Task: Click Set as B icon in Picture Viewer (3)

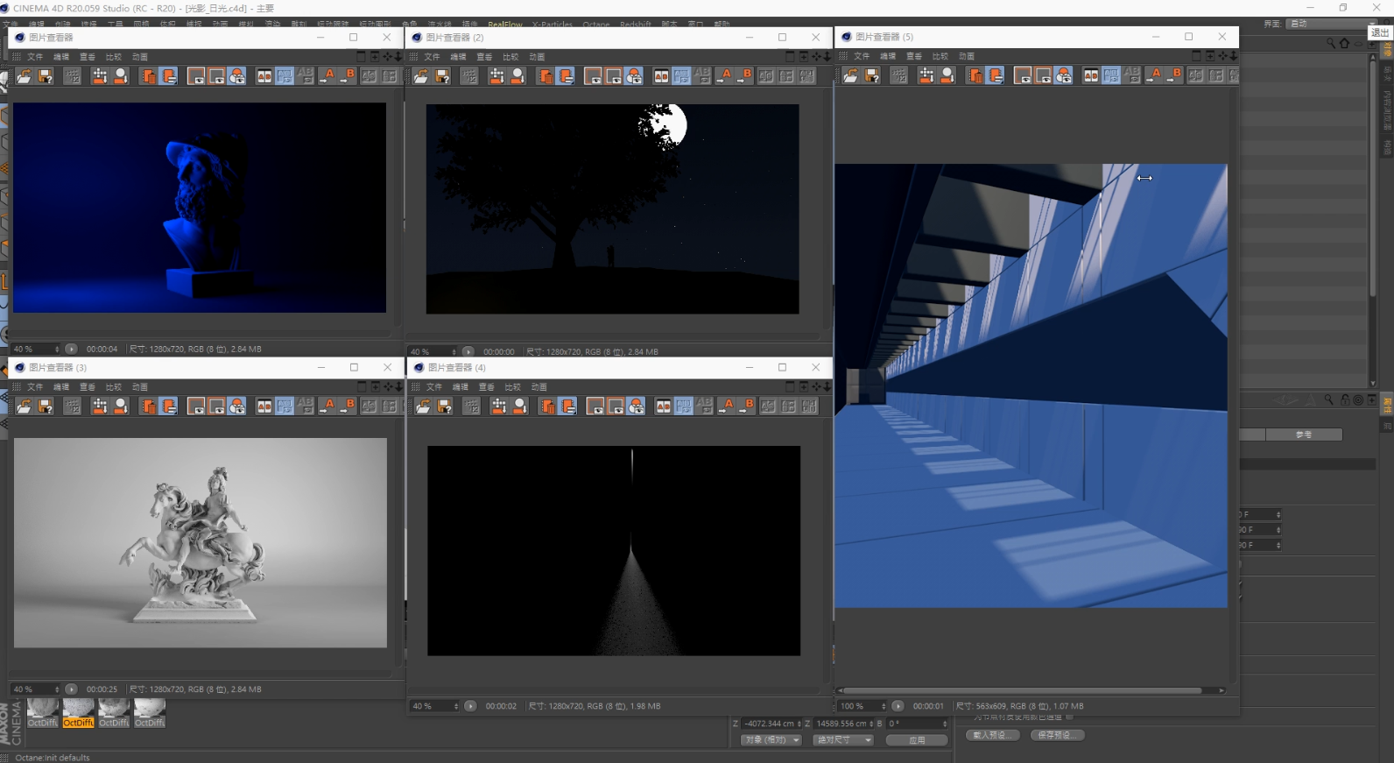Action: coord(348,406)
